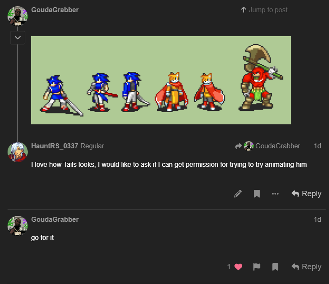Bookmark HauntRS_0337's post
Image resolution: width=329 pixels, height=284 pixels.
pos(257,194)
